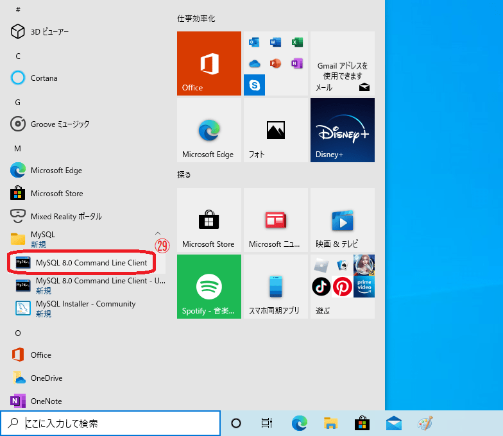Open the Microsoft Store tile
503x436 pixels.
point(209,219)
